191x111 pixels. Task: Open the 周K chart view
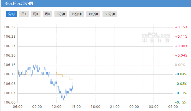36,14
